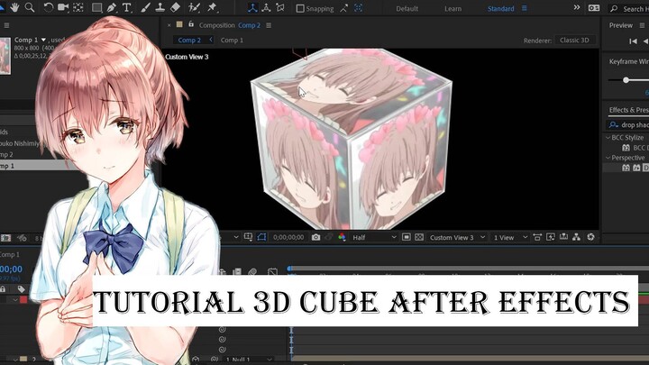Take a snapshot with camera icon
Image resolution: width=649 pixels, height=365 pixels.
pos(315,238)
